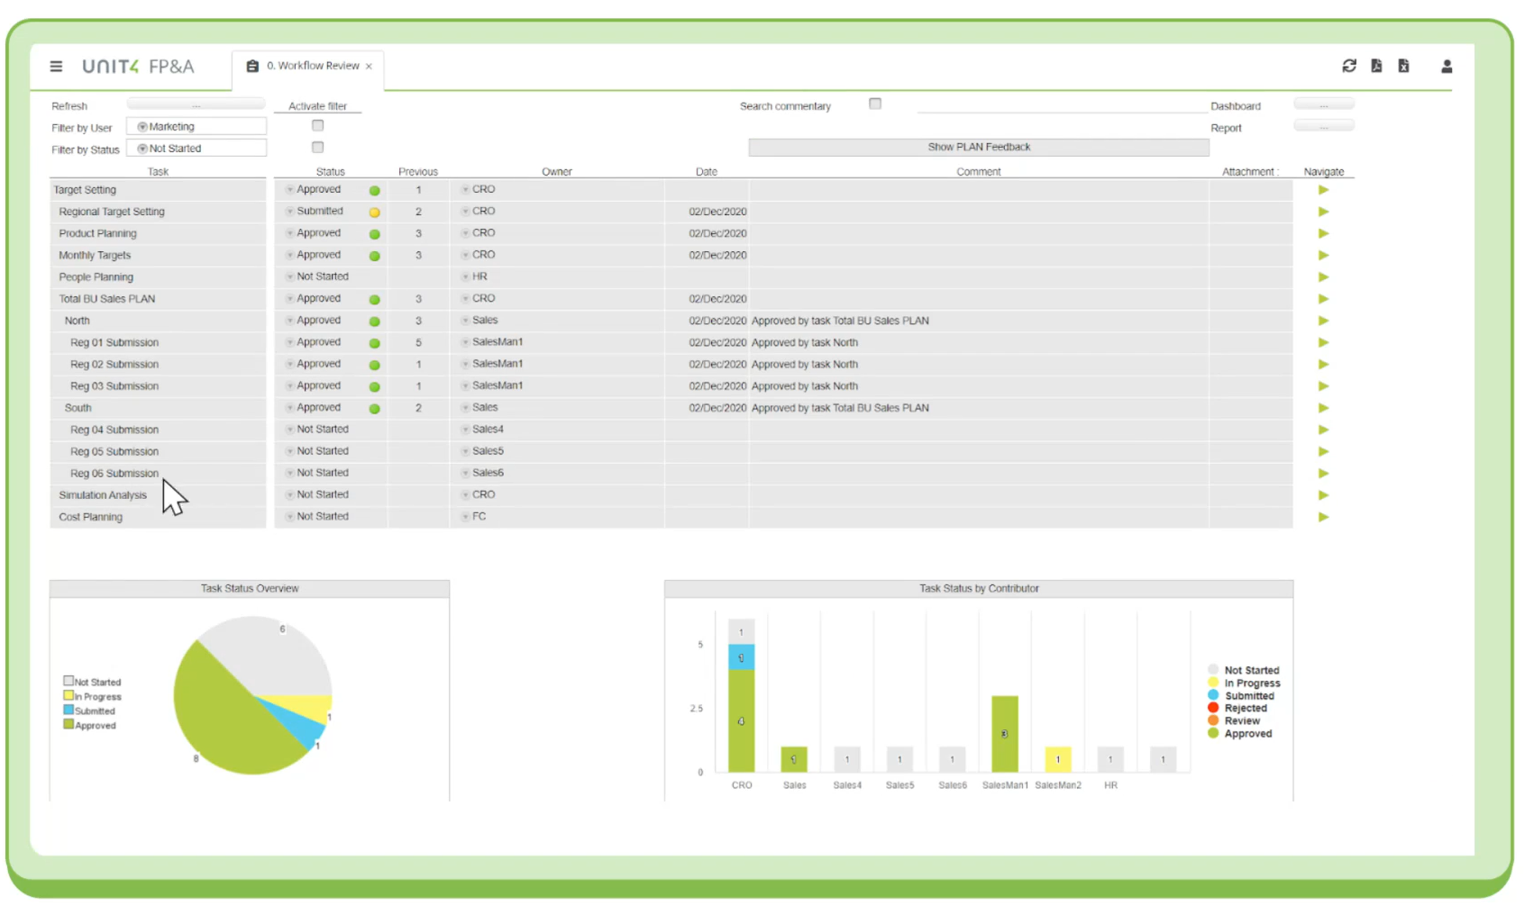Click Show PLAN Feedback button

(978, 148)
